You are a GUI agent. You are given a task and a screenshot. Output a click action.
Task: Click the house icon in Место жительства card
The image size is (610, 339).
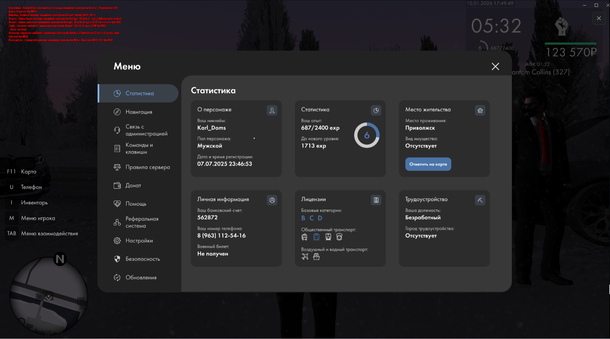pyautogui.click(x=480, y=110)
